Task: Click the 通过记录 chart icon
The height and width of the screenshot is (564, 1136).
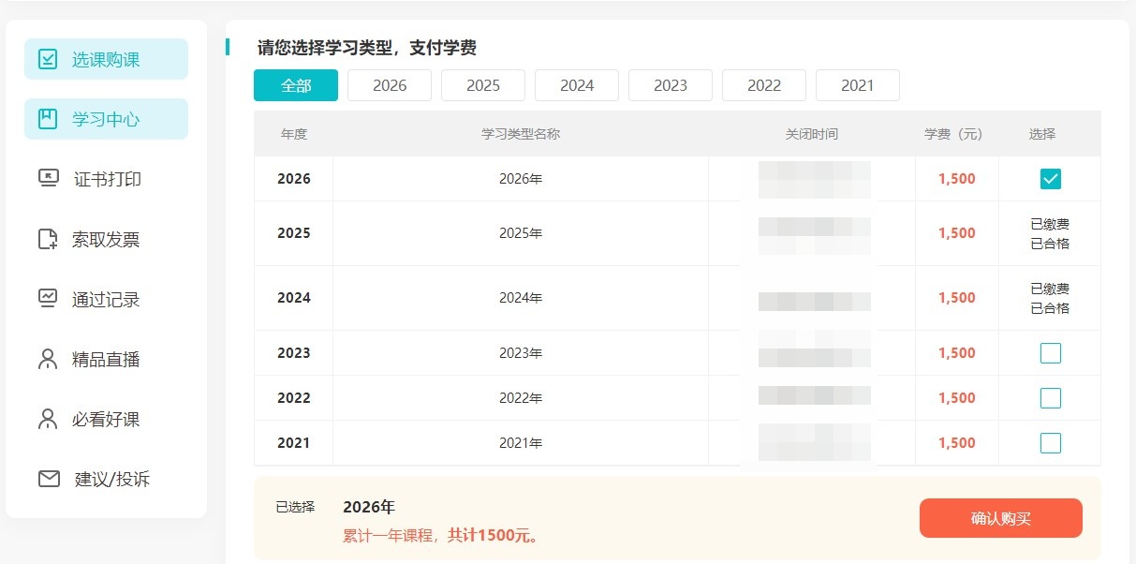Action: pos(48,299)
